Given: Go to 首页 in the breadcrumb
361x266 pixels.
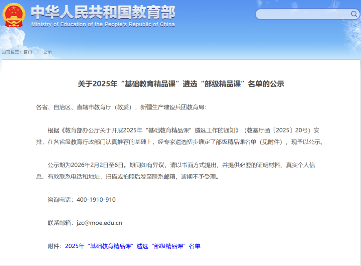Looking at the screenshot, I should click(x=28, y=52).
